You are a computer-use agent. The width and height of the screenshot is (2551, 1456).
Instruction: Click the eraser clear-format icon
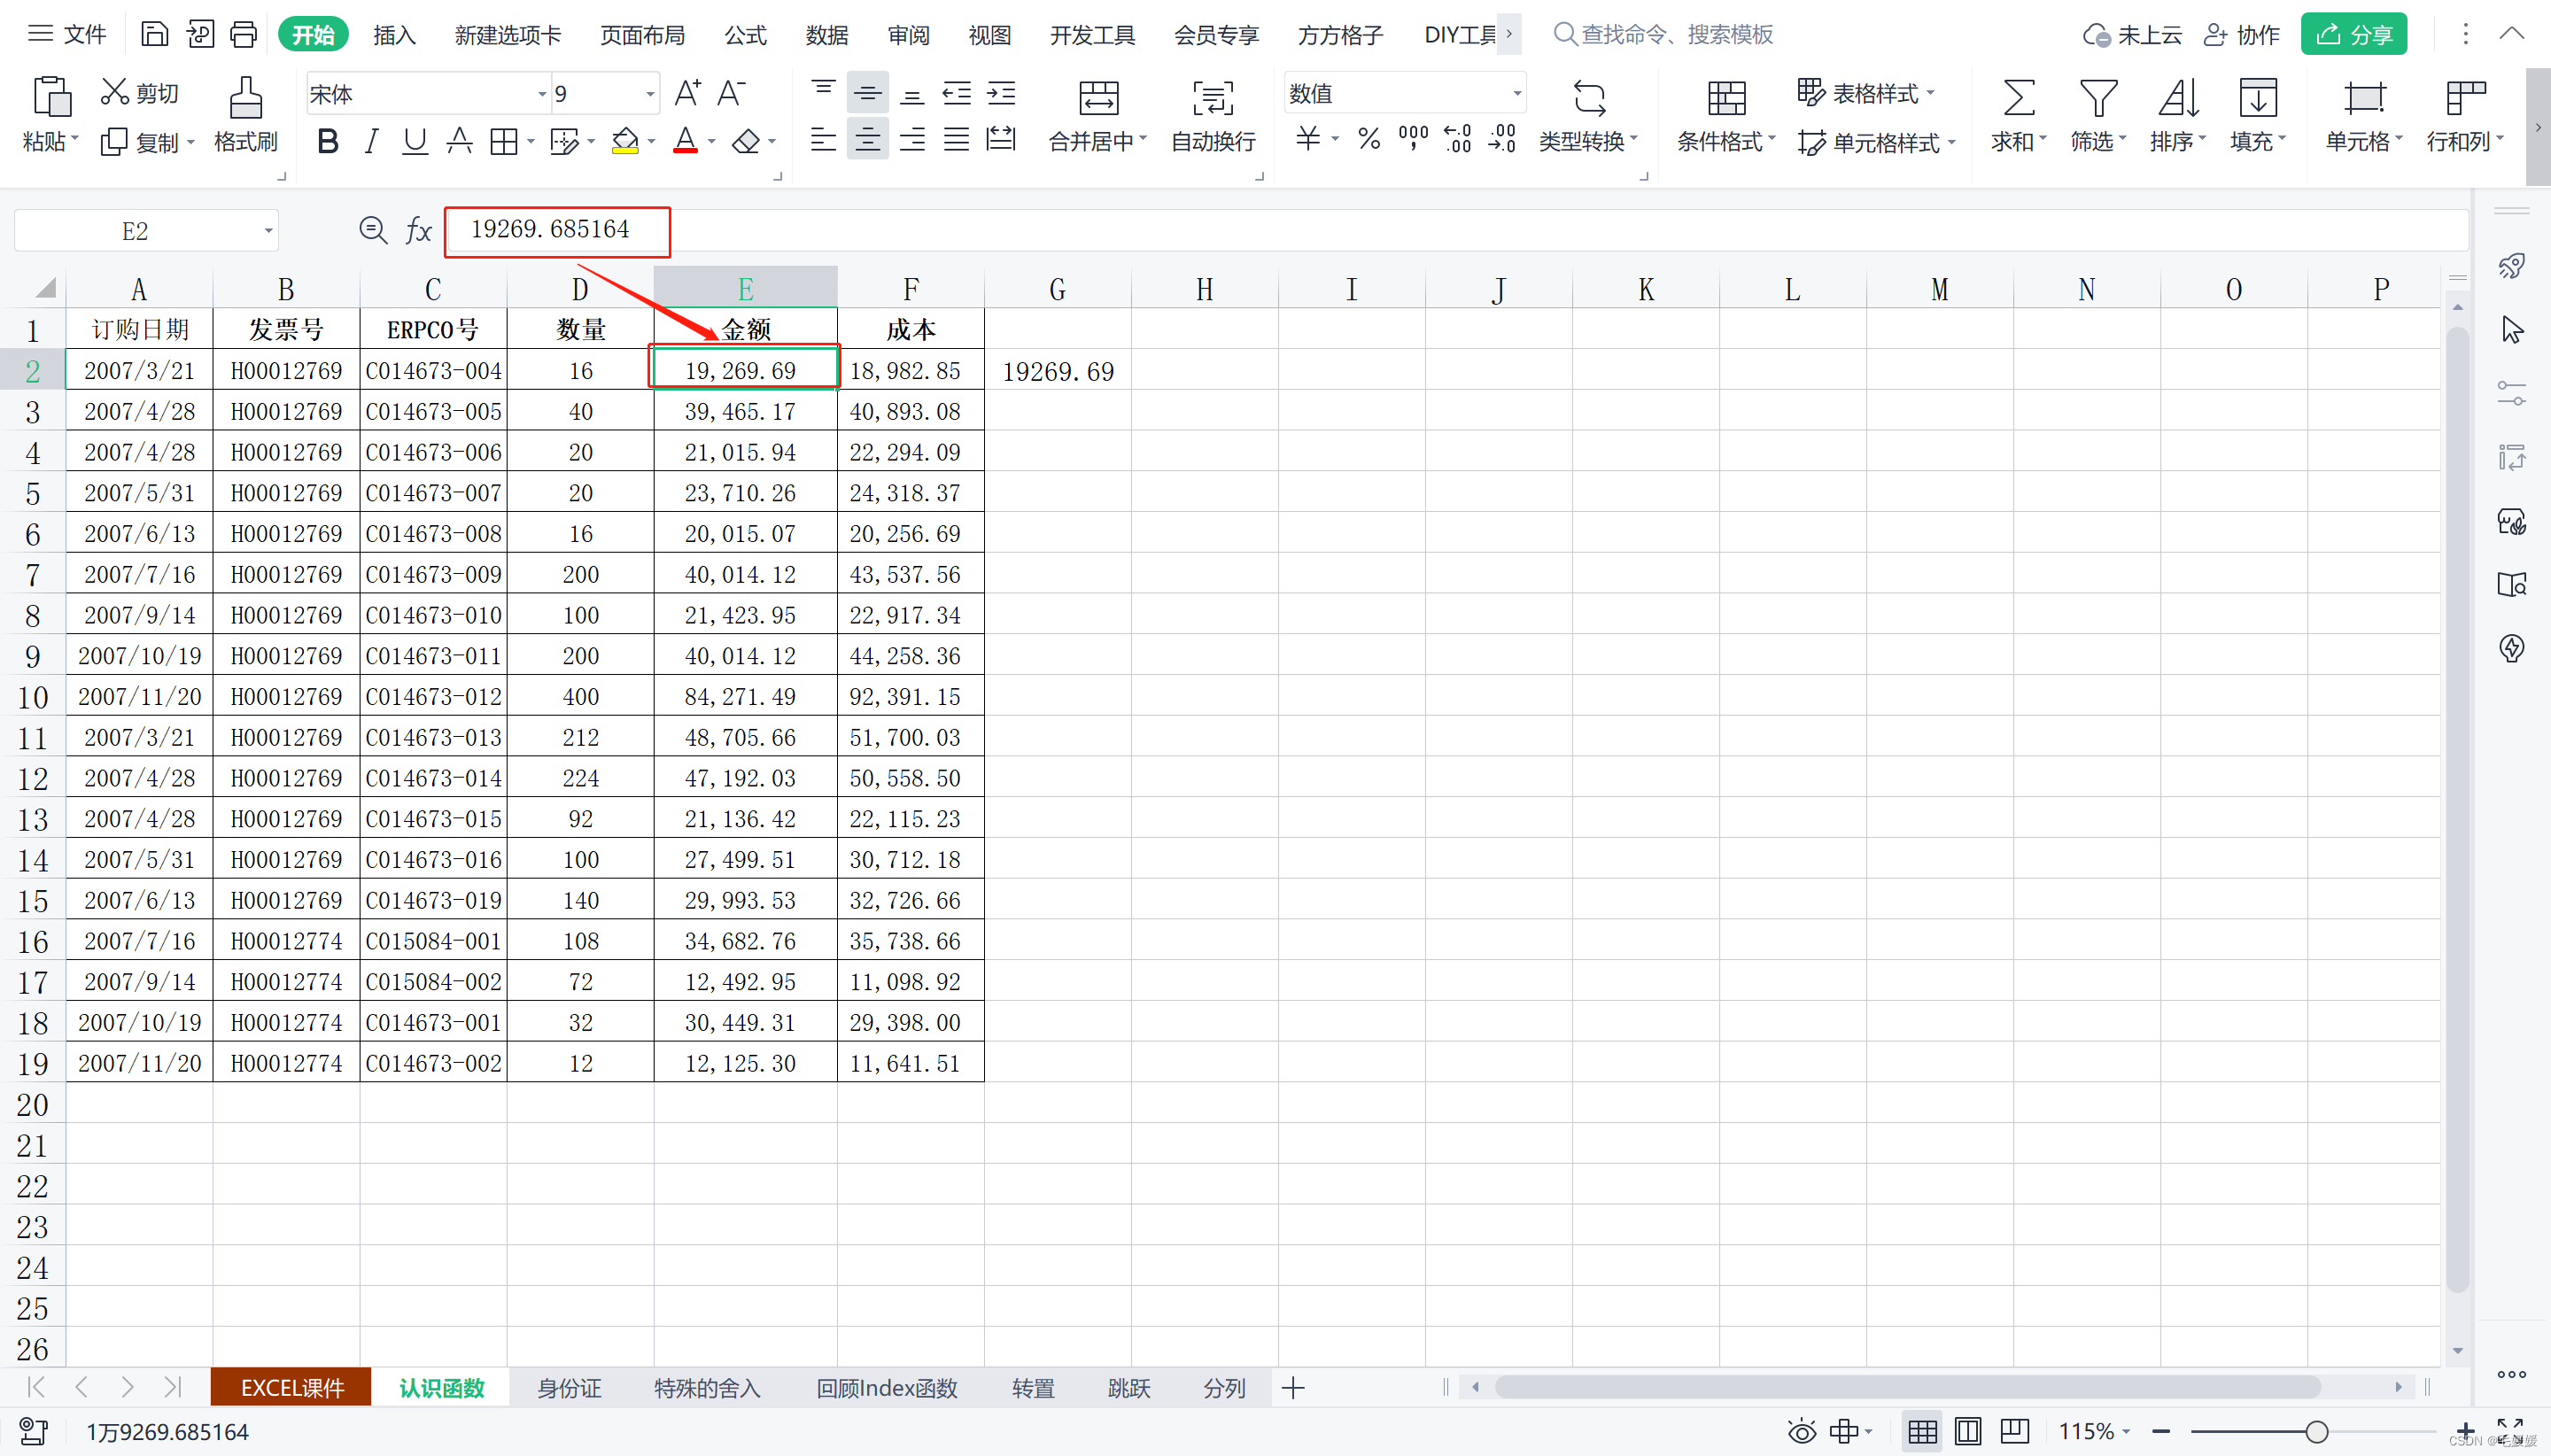[746, 141]
